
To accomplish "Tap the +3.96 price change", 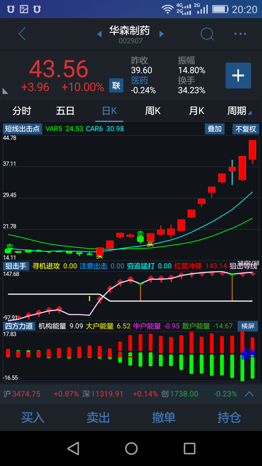I will point(35,87).
